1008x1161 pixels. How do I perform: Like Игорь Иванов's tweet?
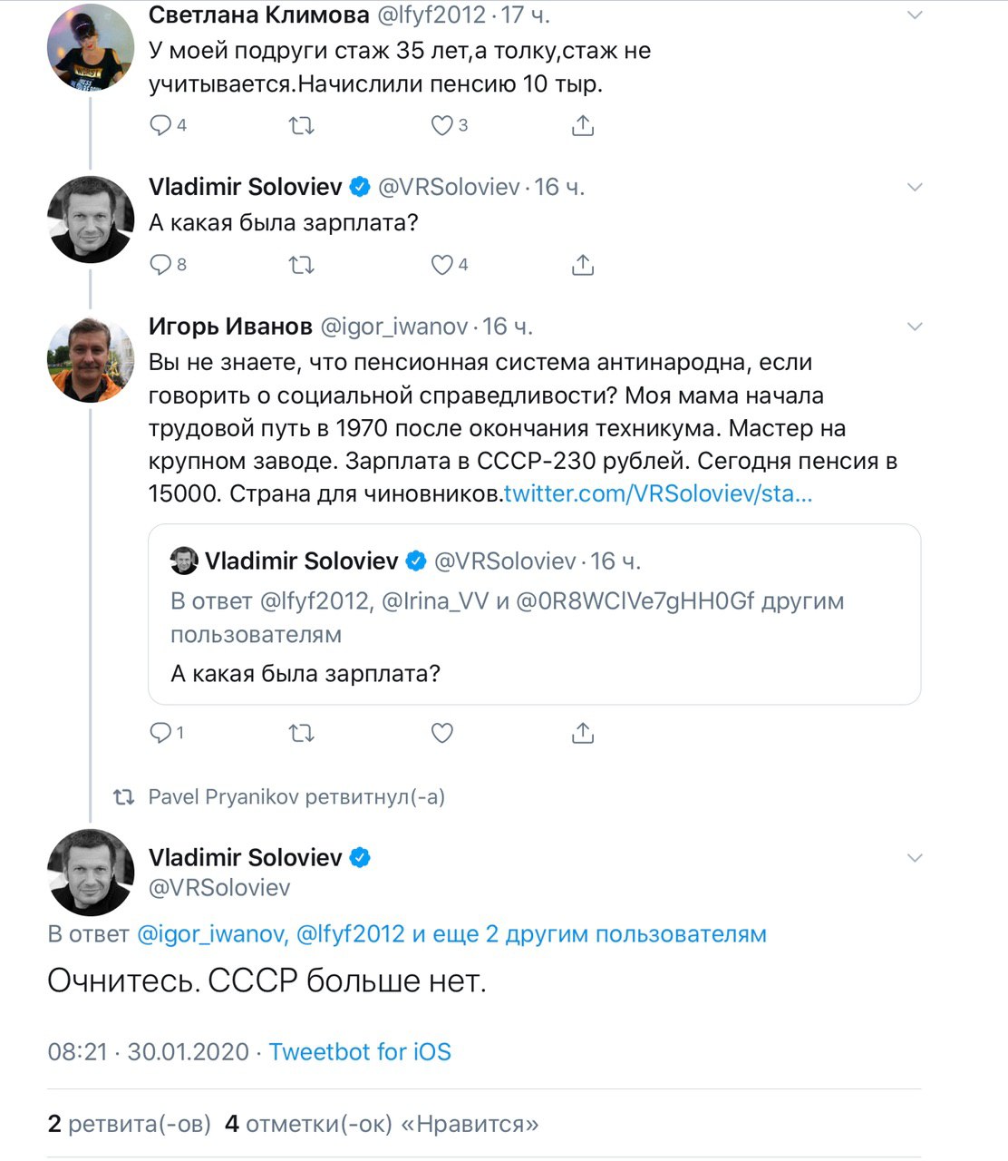pyautogui.click(x=442, y=732)
